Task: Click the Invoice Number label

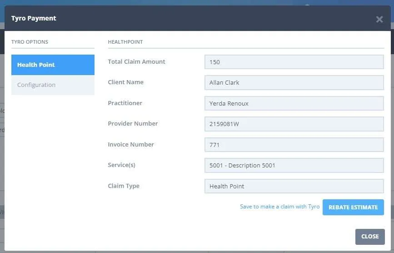Action: pos(131,144)
